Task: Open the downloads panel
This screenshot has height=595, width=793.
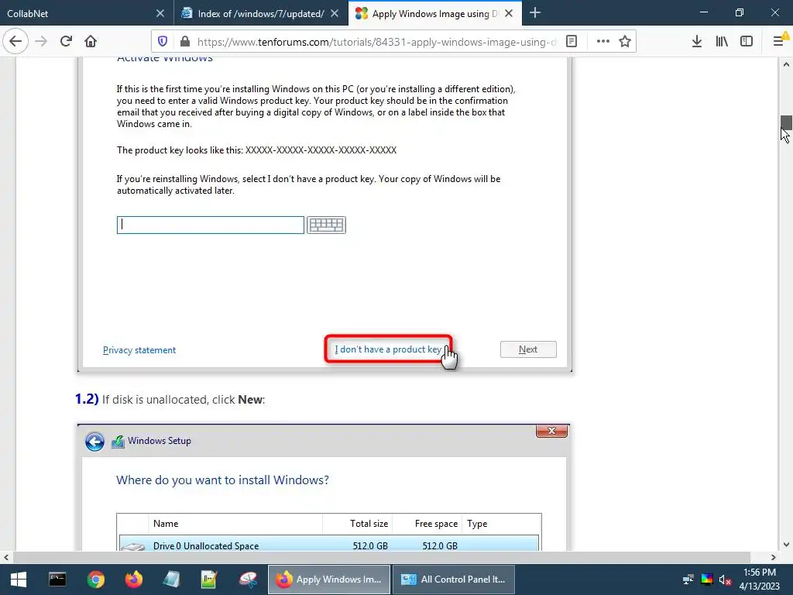Action: coord(697,42)
